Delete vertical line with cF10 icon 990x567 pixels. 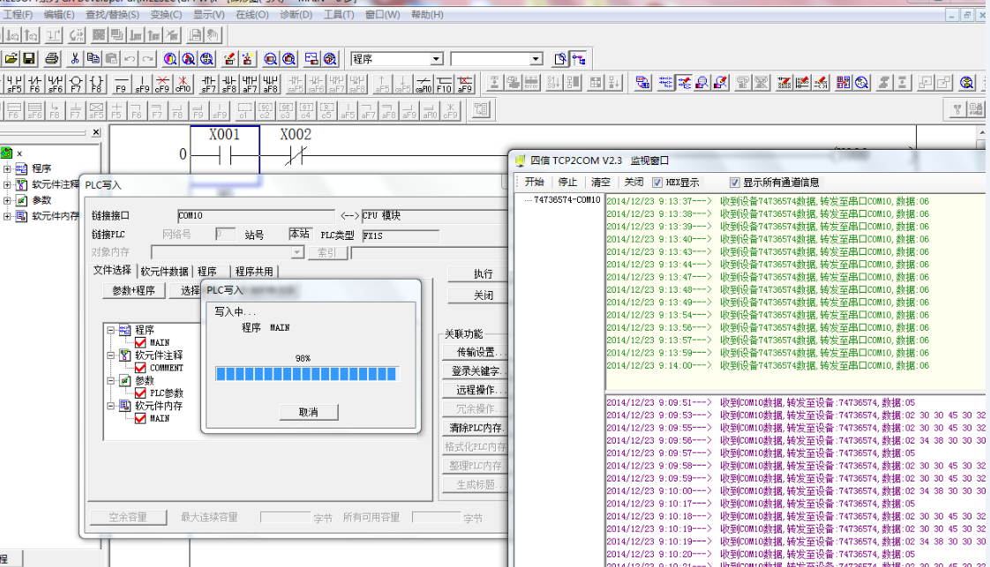pos(183,83)
